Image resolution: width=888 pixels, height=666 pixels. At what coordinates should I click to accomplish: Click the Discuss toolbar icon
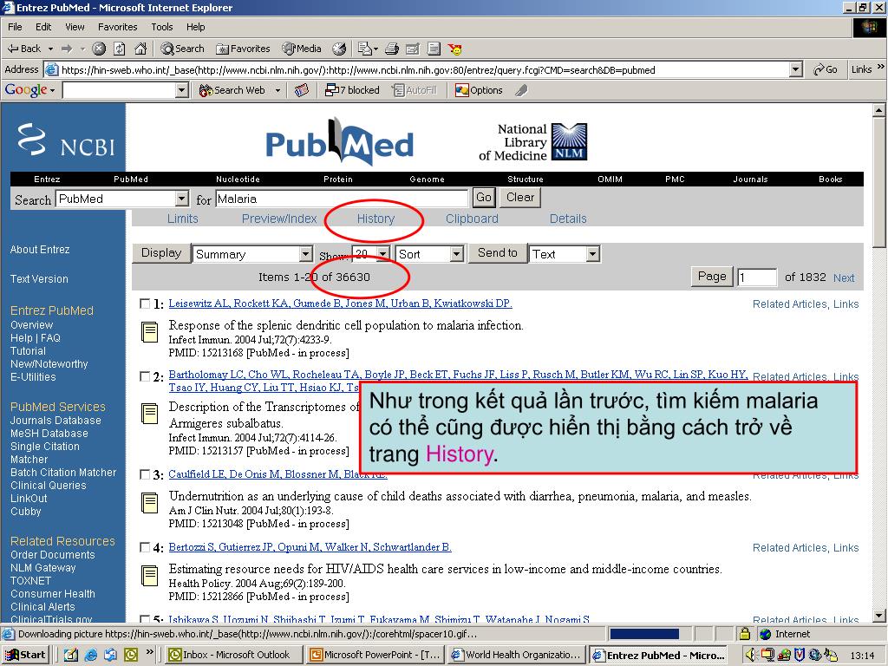pos(434,49)
